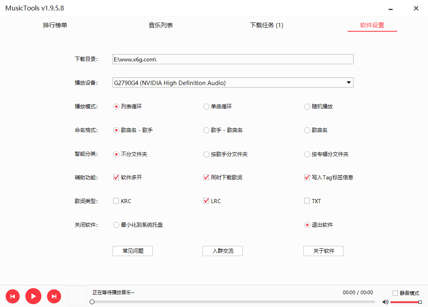This screenshot has height=307, width=428.
Task: Choose 按歌手分文件夹 classification
Action: [x=207, y=154]
